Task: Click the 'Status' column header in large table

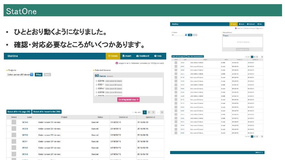Action: point(100,117)
